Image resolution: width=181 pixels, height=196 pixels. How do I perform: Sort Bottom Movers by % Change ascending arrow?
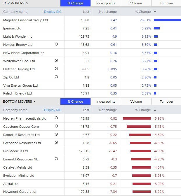tap(155, 110)
